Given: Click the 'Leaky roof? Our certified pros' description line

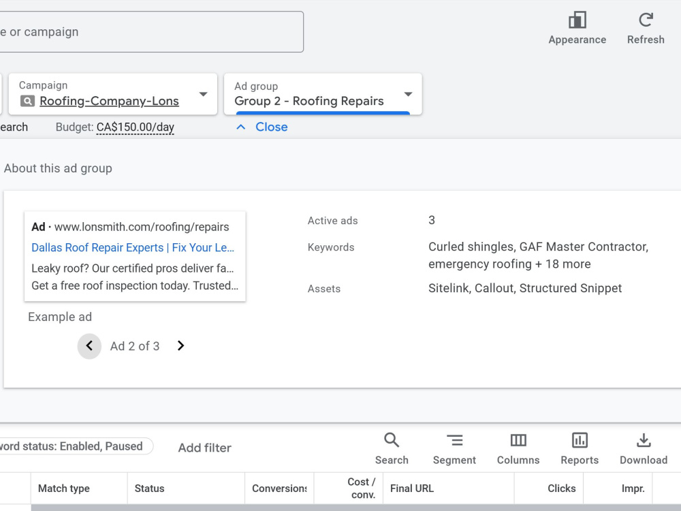Looking at the screenshot, I should point(133,268).
